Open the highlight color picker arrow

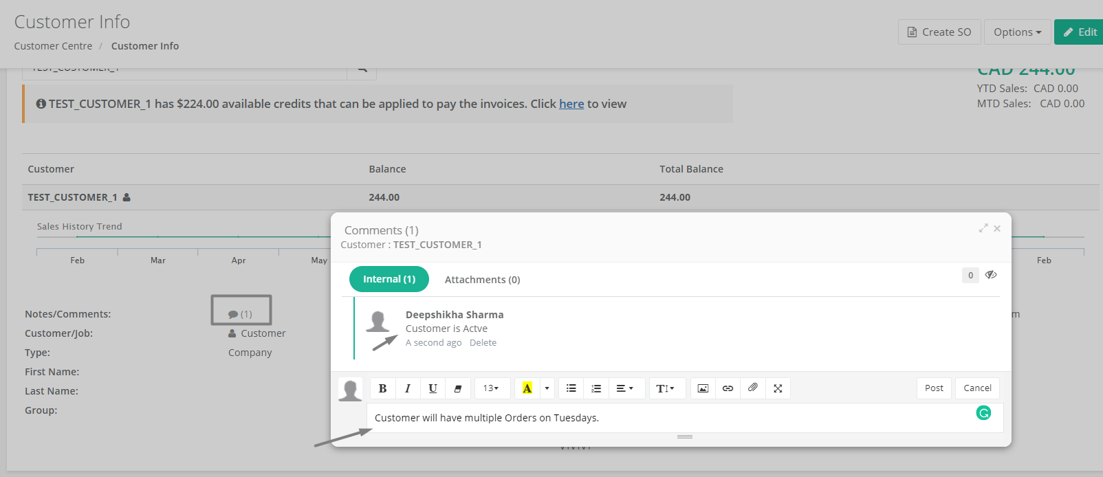point(547,388)
